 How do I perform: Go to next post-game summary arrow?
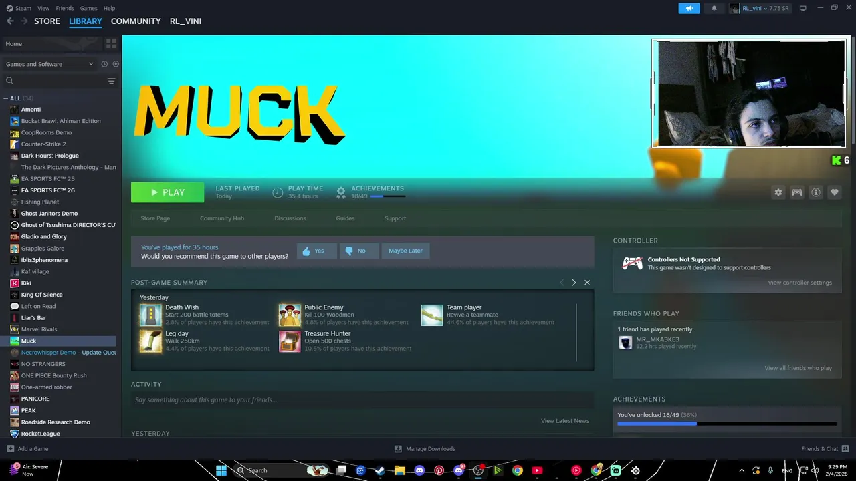click(x=574, y=283)
